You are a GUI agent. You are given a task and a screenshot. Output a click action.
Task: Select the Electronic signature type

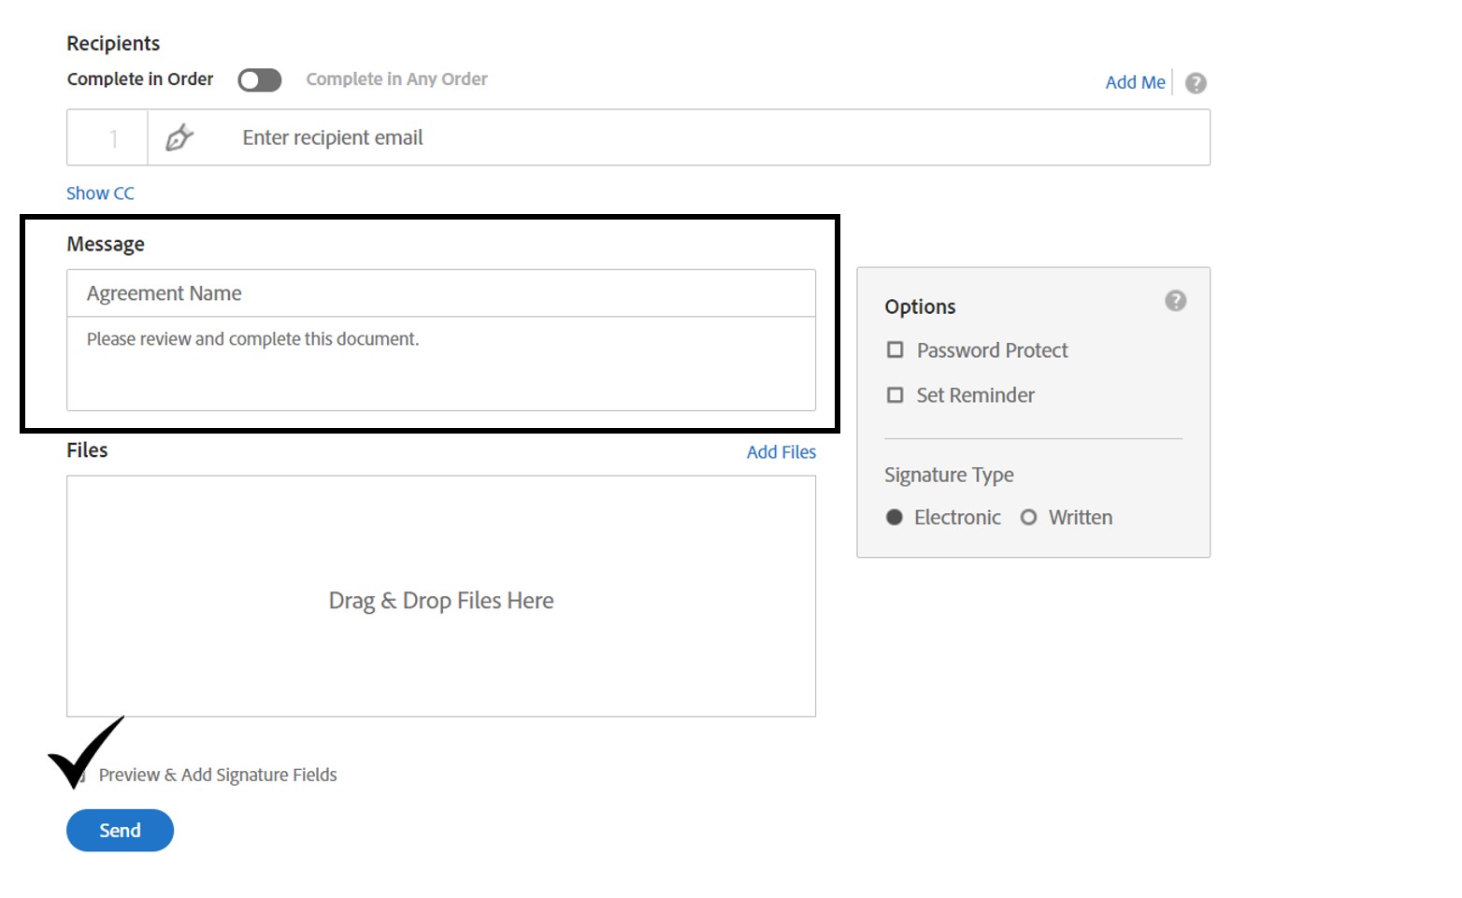pos(895,518)
